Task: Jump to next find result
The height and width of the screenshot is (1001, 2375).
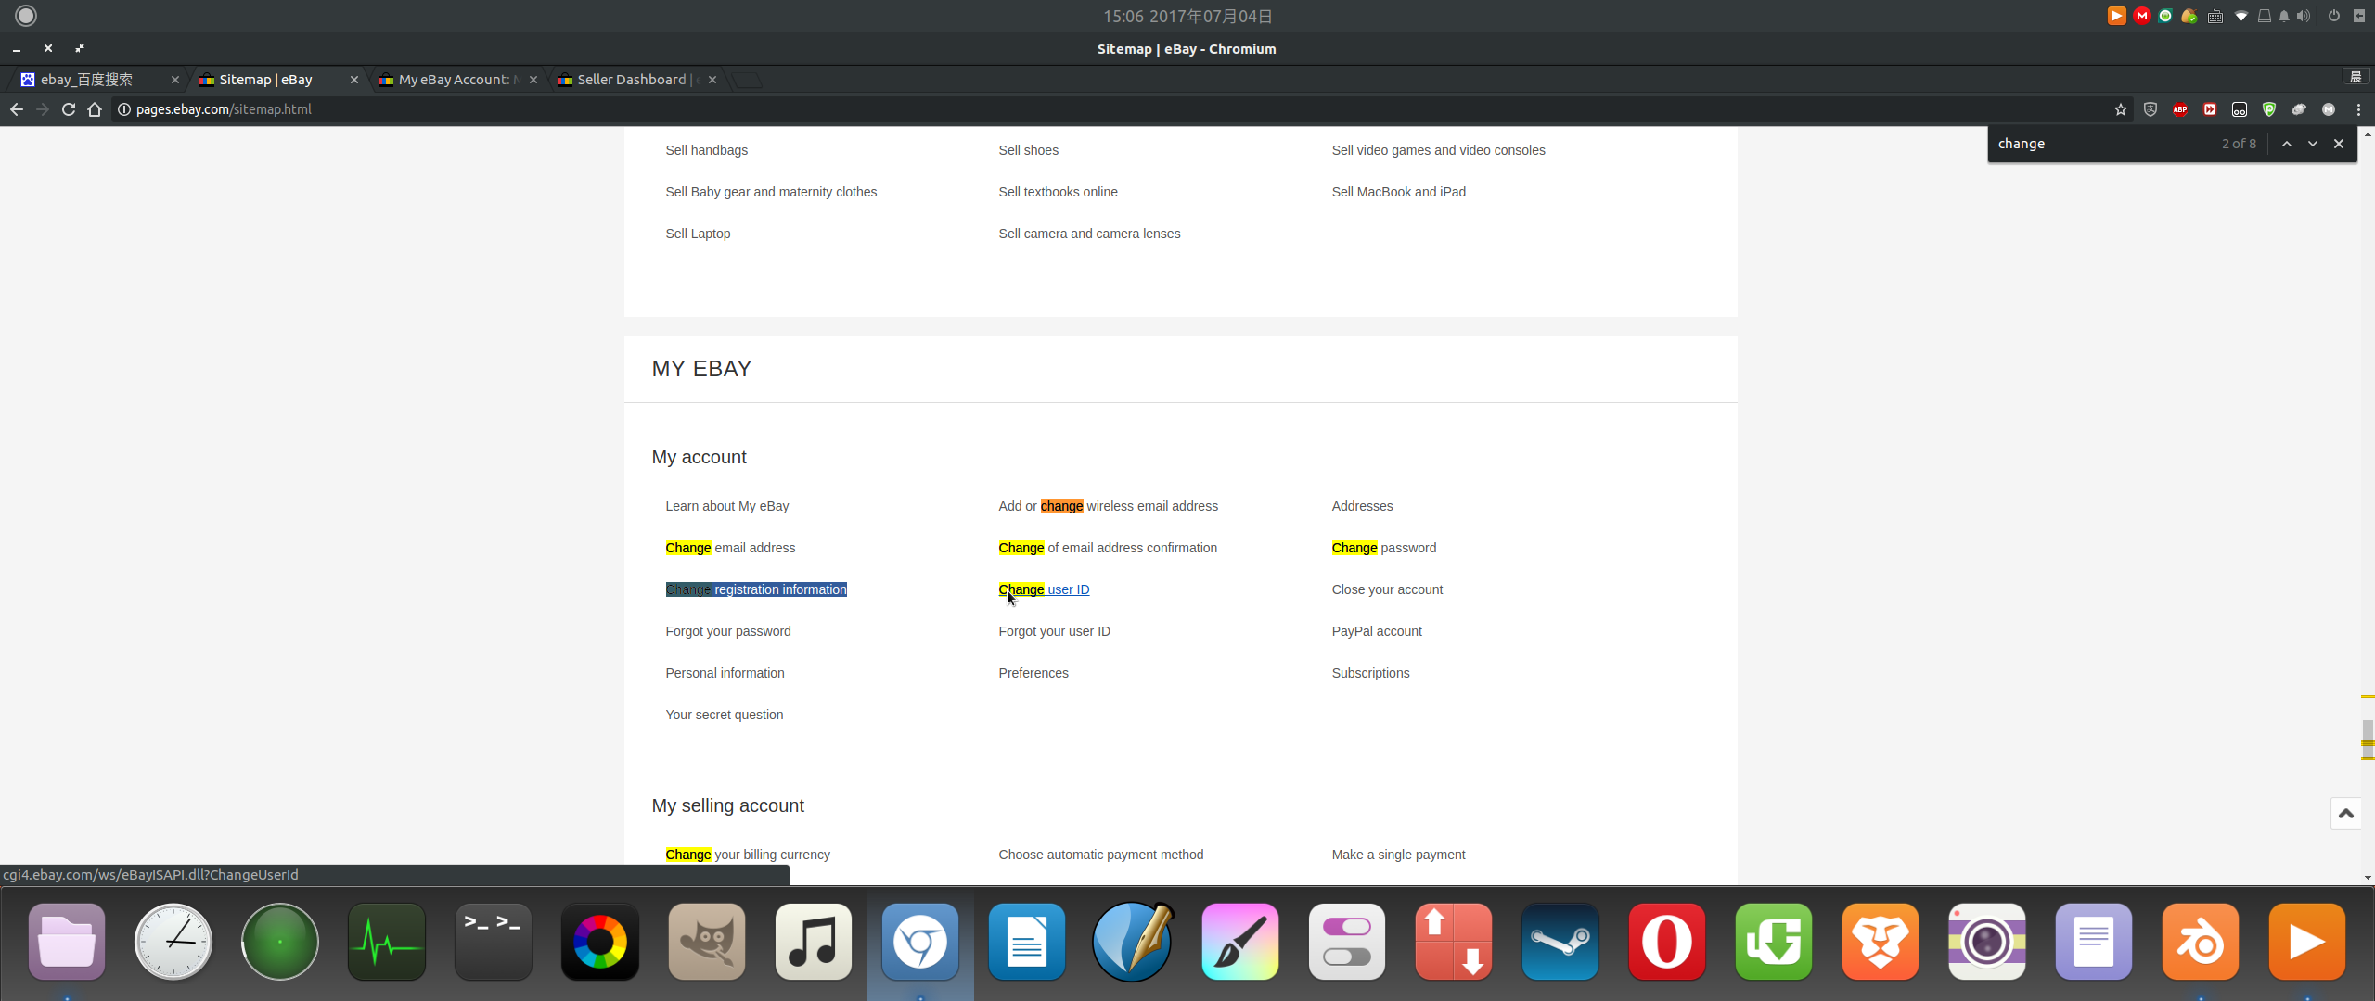Action: 2313,144
